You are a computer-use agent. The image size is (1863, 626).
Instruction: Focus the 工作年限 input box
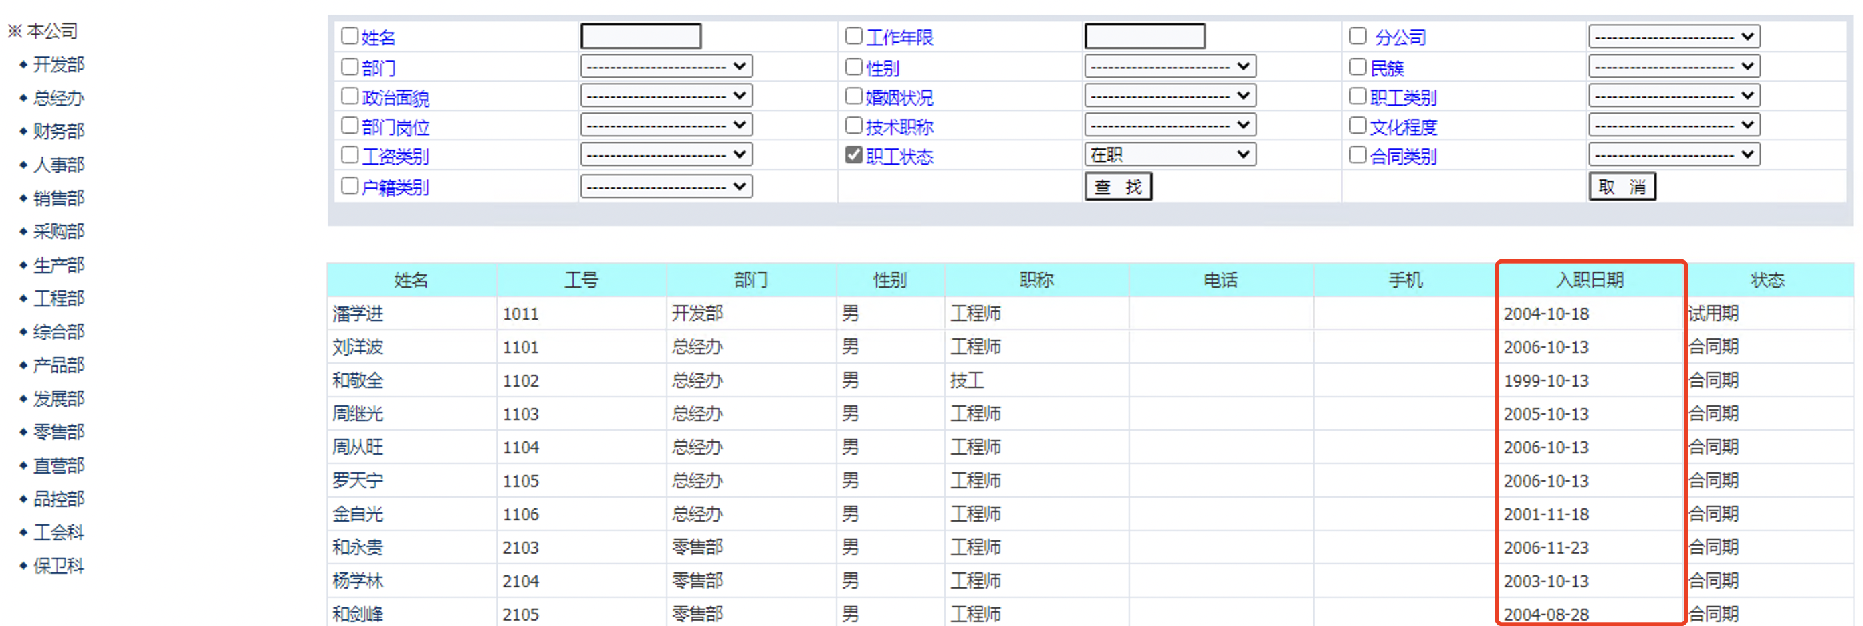coord(1144,36)
